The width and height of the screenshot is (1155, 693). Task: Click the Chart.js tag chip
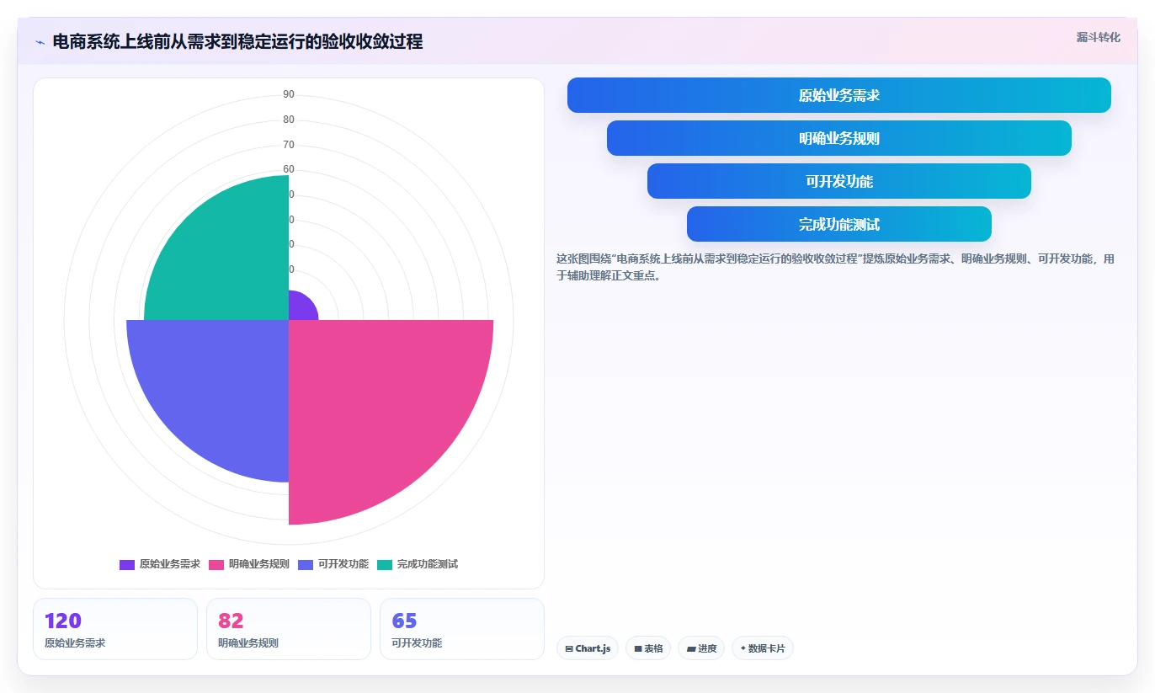(x=588, y=648)
